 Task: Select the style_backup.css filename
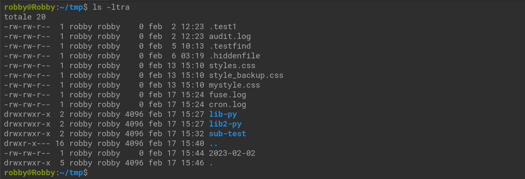coord(246,75)
